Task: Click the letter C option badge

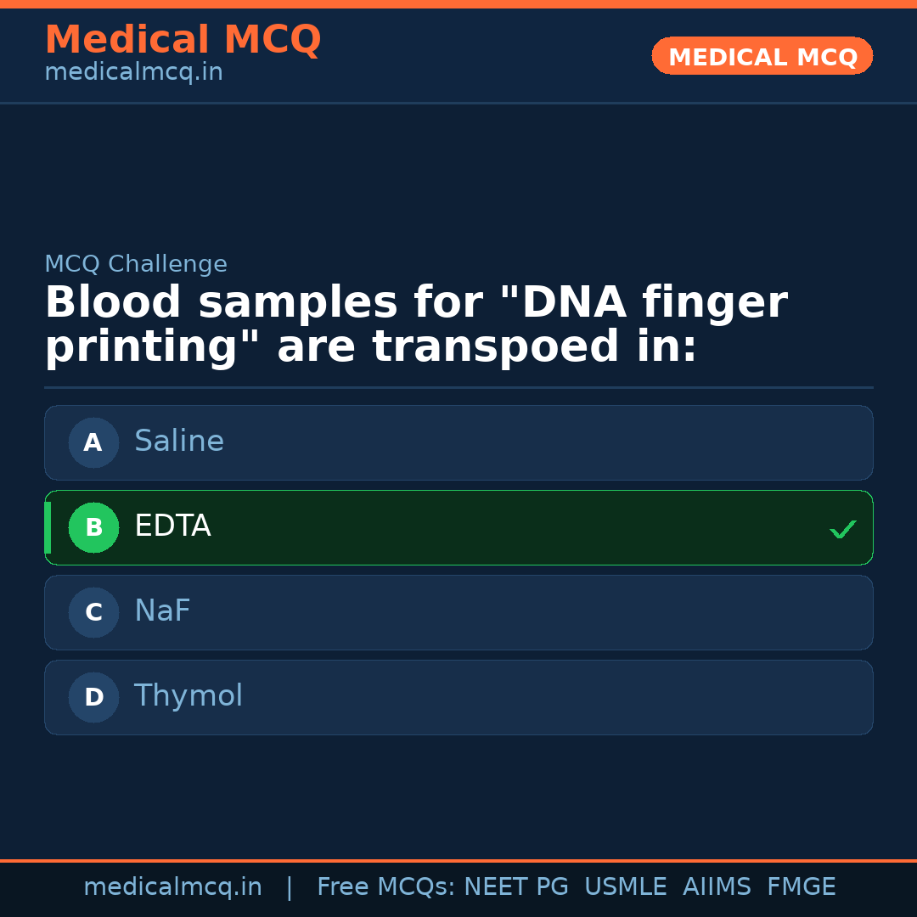Action: coord(93,612)
